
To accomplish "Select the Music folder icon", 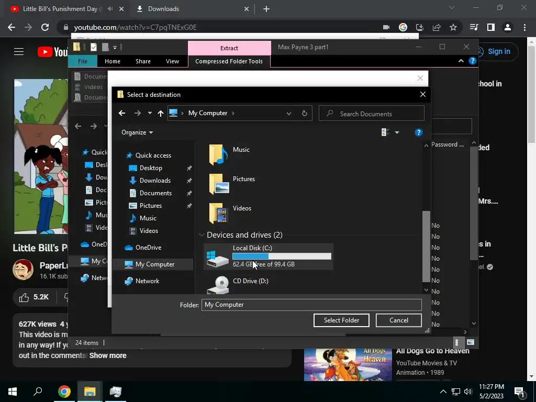I will pos(218,154).
